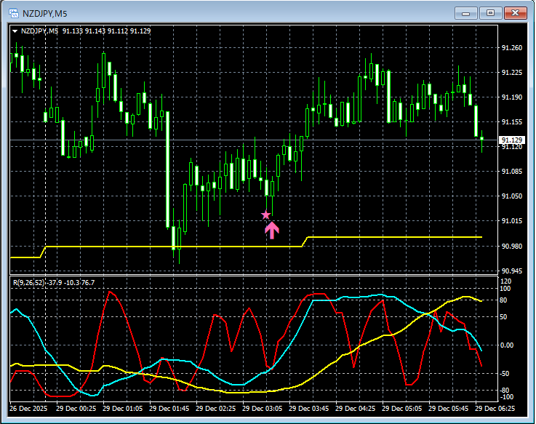Click the 90.980 price scale value
Screen dimensions: 536x424
pos(512,247)
